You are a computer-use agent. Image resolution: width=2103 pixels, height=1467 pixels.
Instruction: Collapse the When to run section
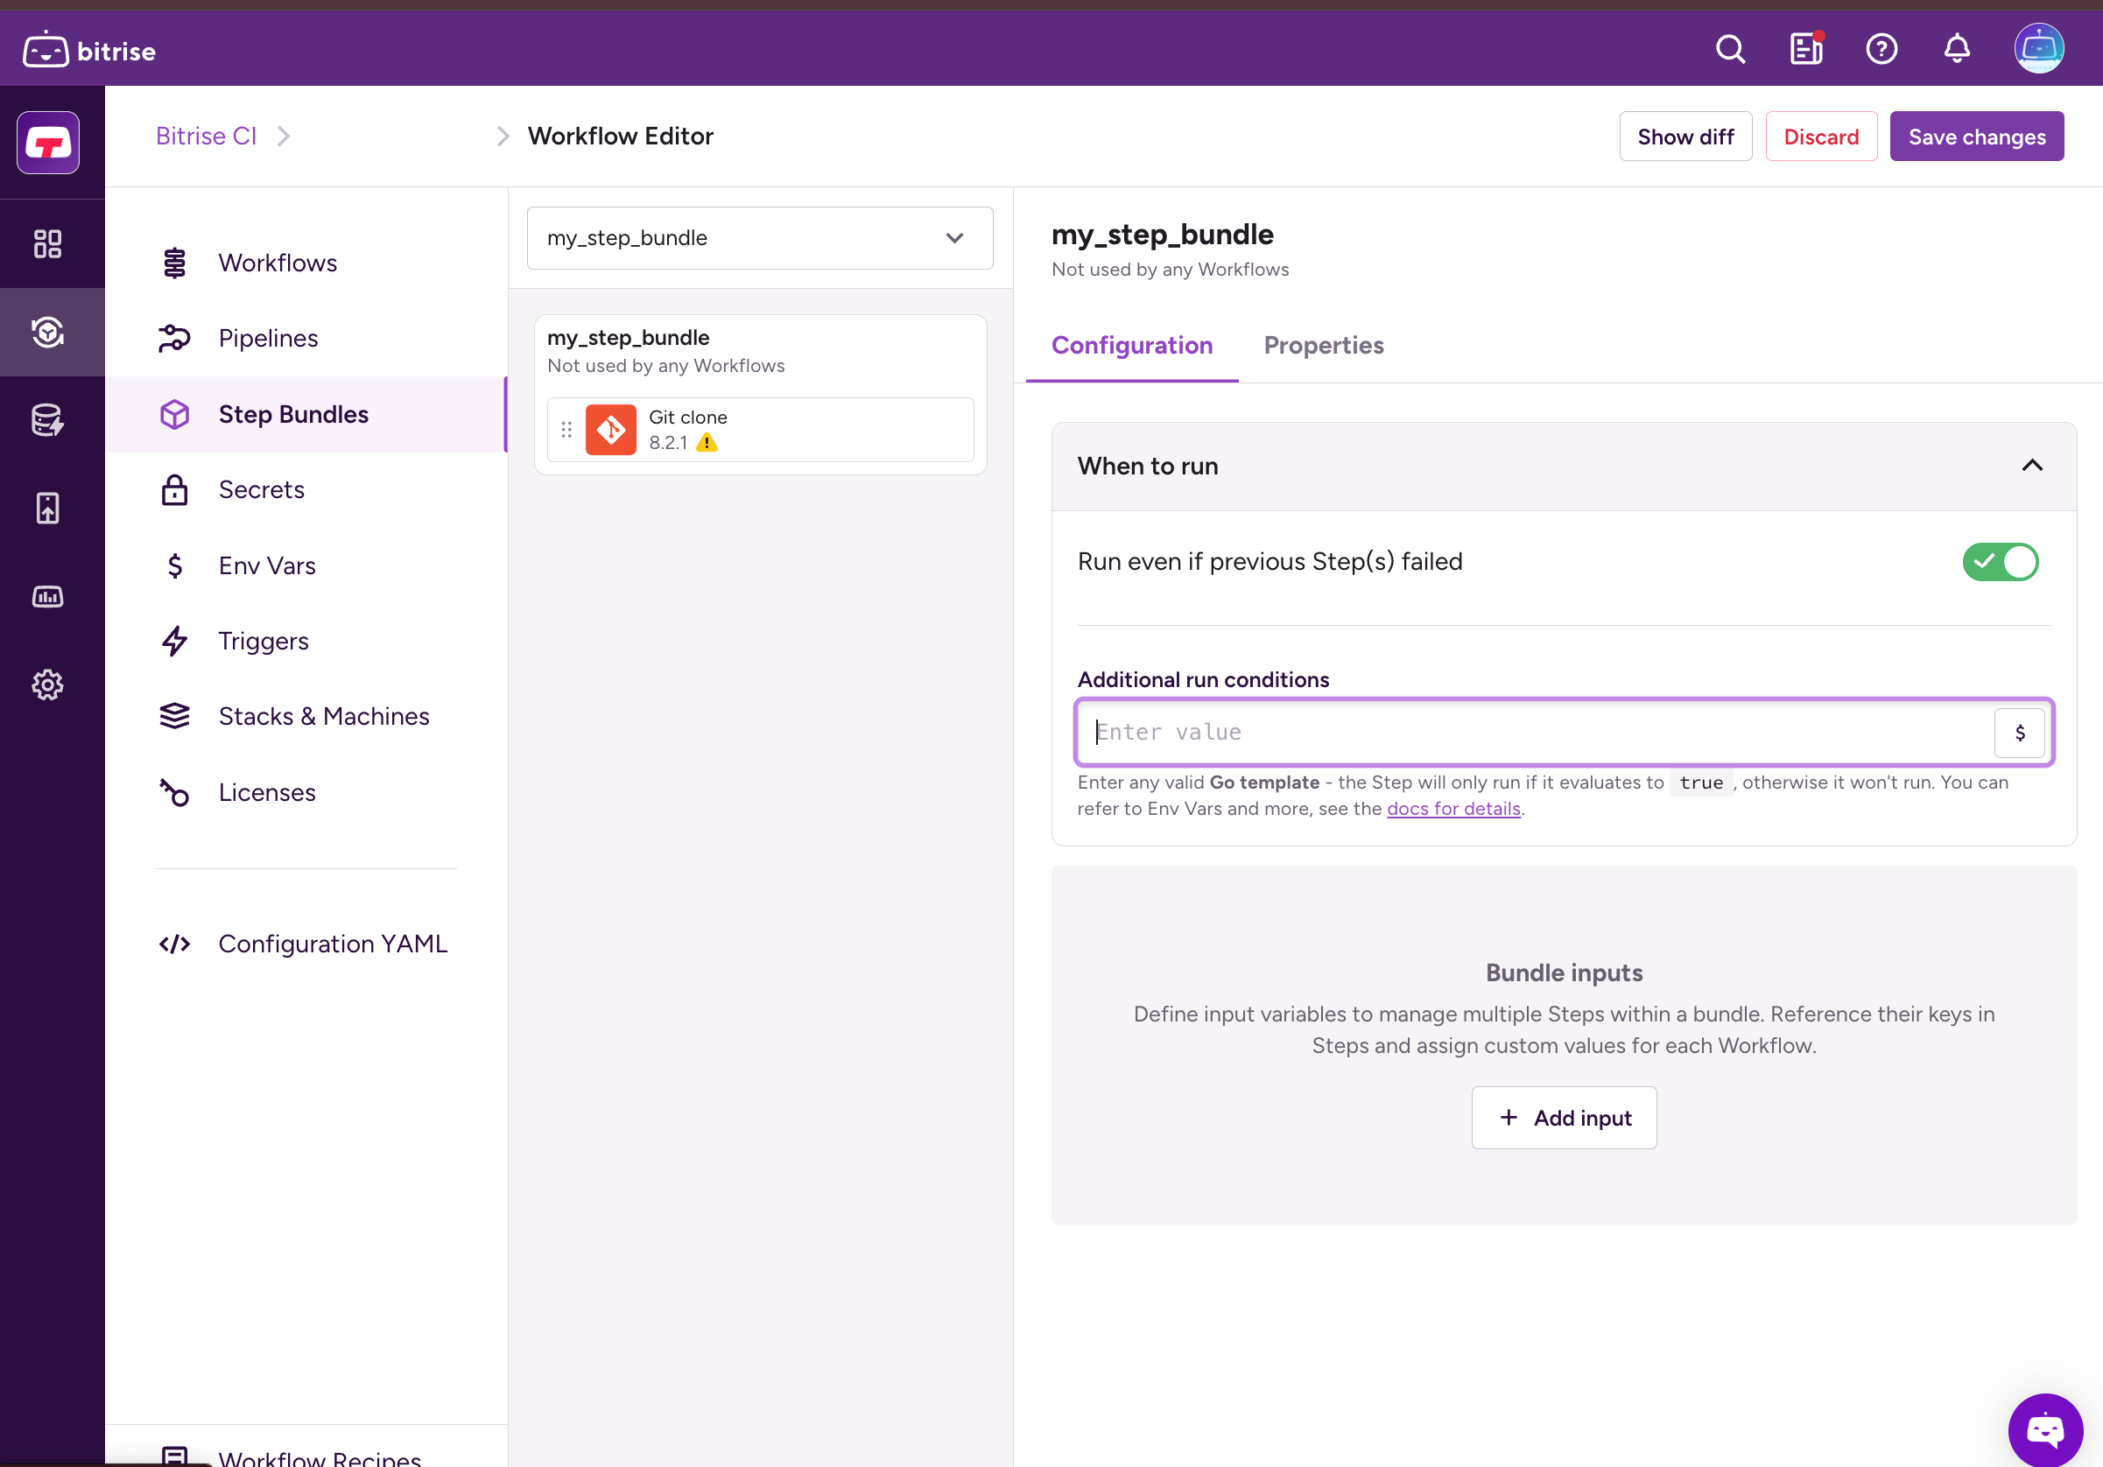[x=2031, y=467]
